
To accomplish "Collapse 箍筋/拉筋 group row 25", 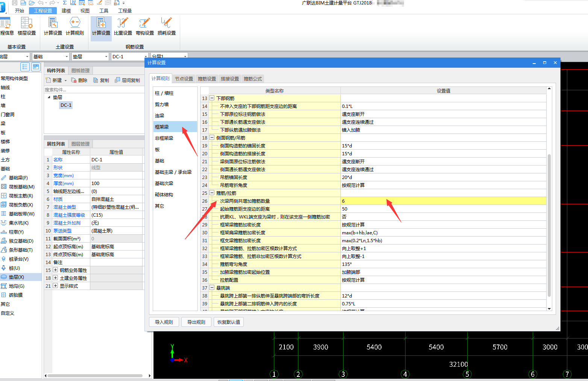I will (x=212, y=193).
